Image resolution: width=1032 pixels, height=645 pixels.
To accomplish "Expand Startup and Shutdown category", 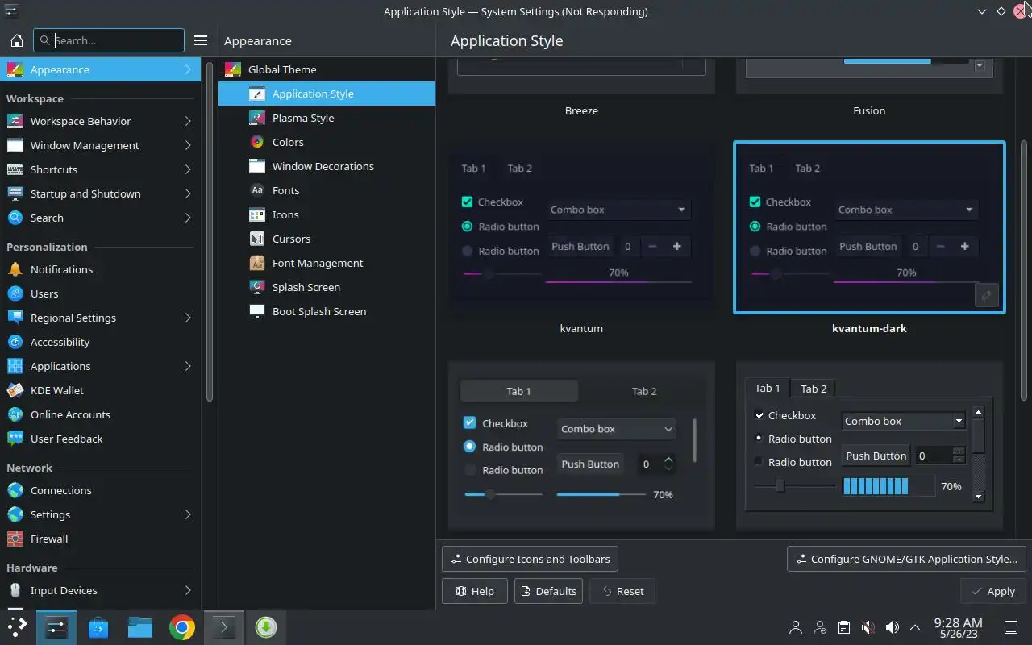I will point(188,193).
